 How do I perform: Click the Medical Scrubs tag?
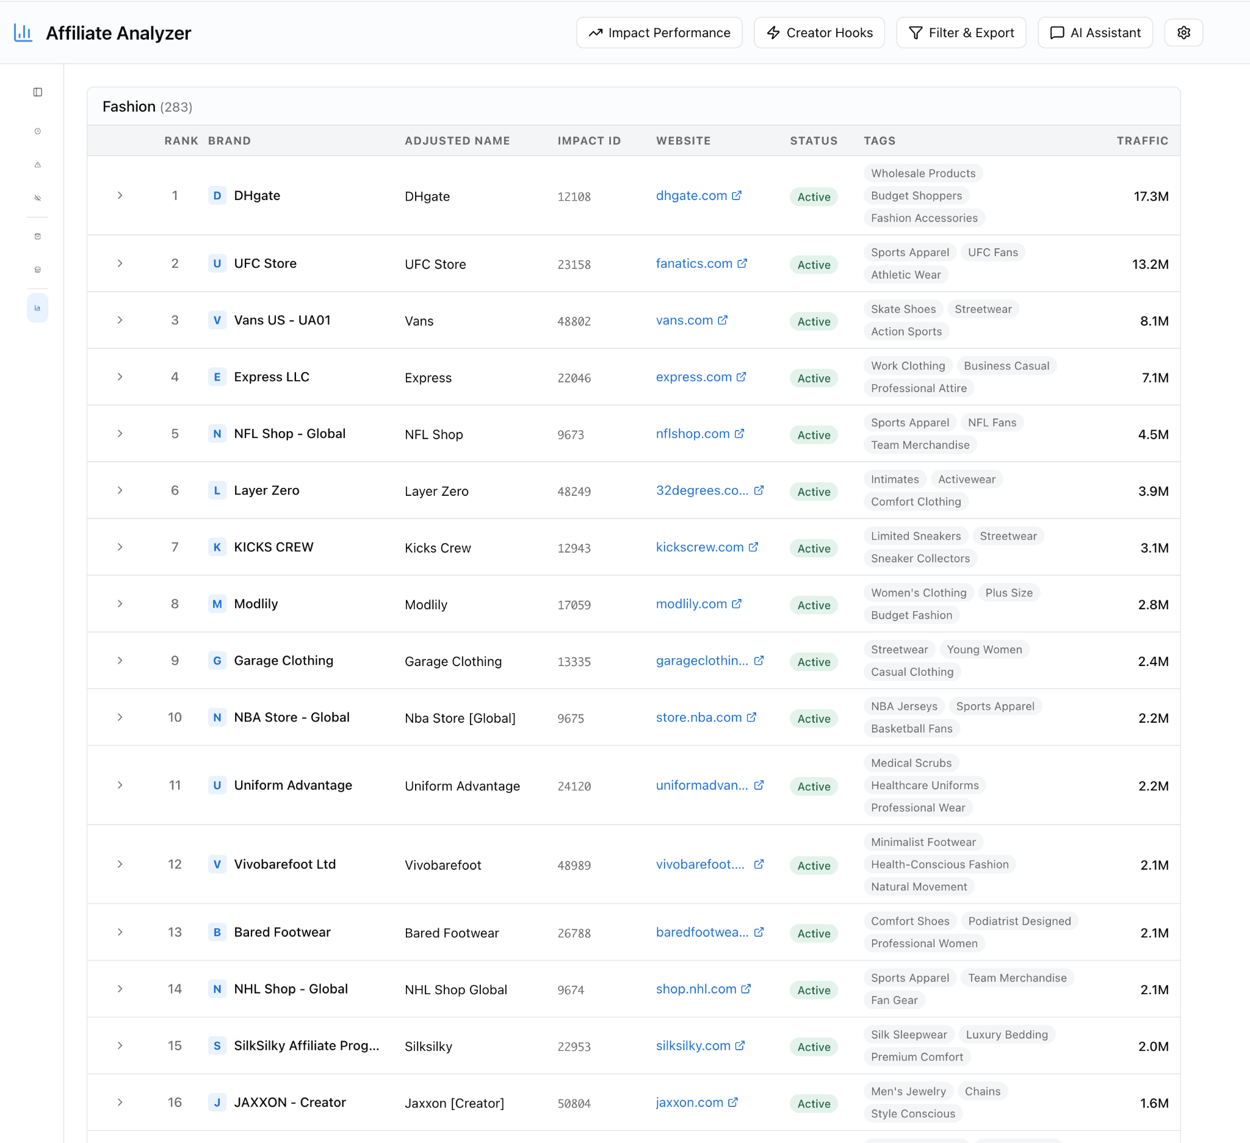click(x=911, y=763)
